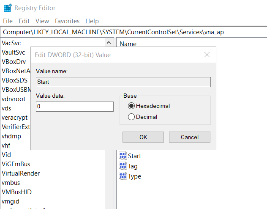This screenshot has height=209, width=267.
Task: Open the Edit menu
Action: click(24, 21)
